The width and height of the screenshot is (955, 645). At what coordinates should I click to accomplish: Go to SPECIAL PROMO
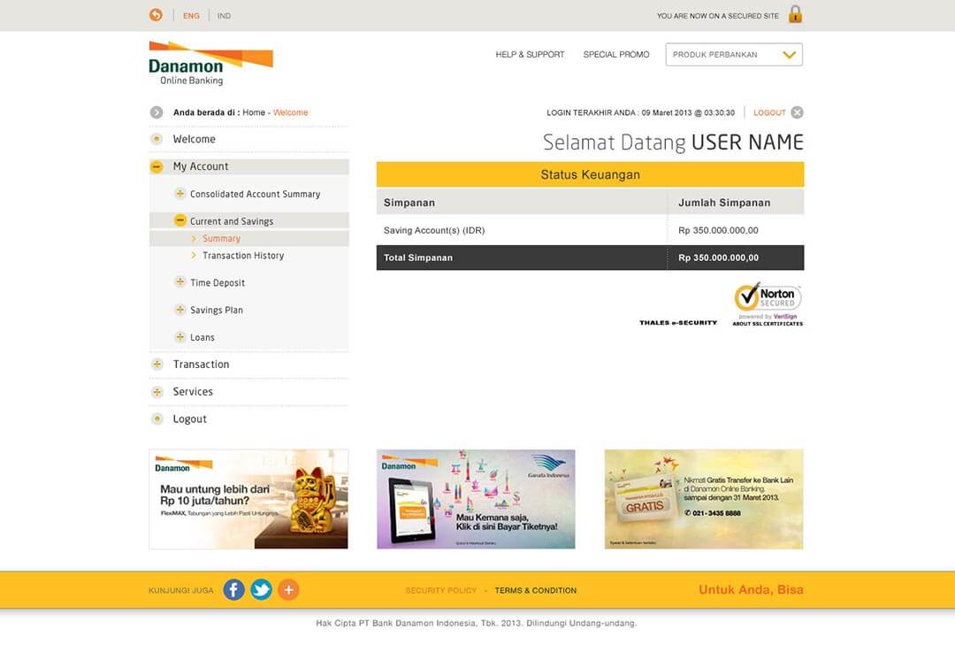pyautogui.click(x=616, y=54)
